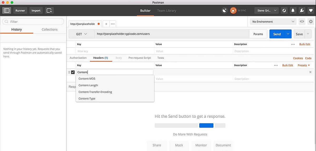Toggle the sidebar panel icon
The image size is (316, 151).
coord(7,11)
